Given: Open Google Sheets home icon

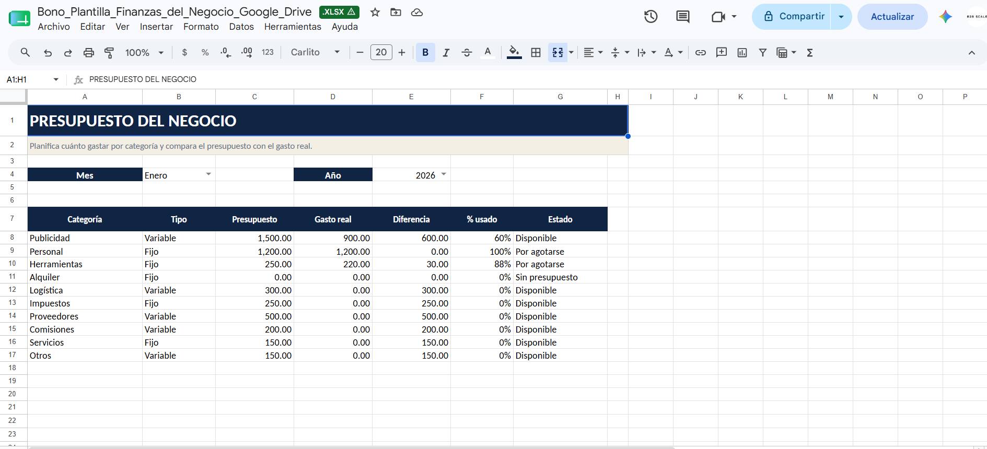Looking at the screenshot, I should (x=19, y=18).
